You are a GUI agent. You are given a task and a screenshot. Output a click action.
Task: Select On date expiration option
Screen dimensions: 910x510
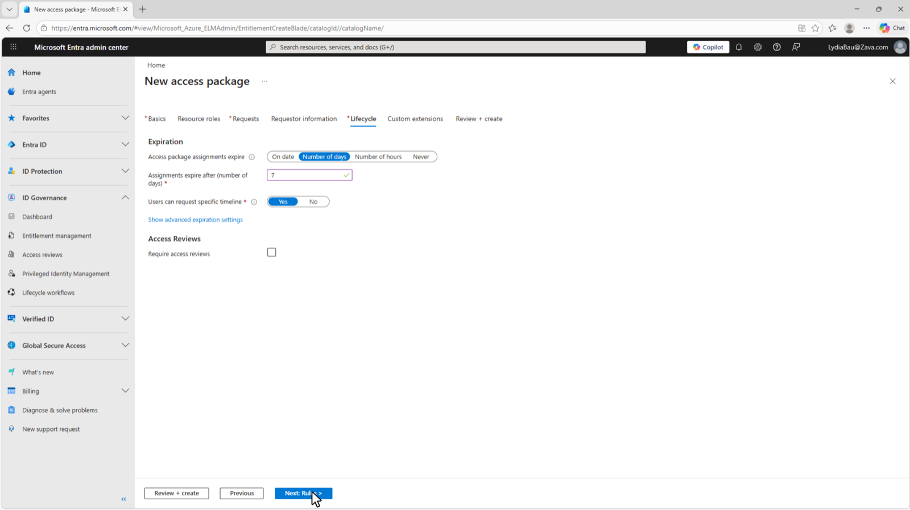(283, 157)
